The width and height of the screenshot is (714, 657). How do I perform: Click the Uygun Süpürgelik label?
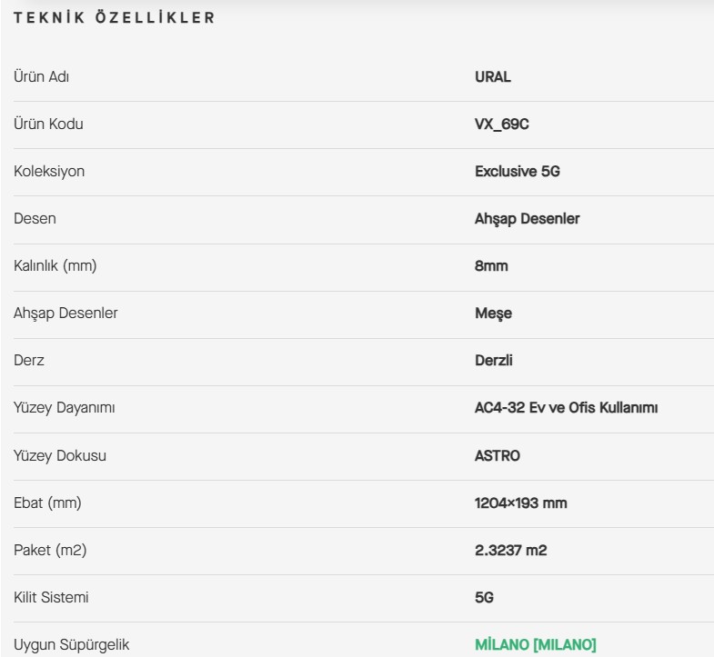(x=72, y=645)
